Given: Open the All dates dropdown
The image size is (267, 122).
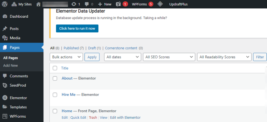Looking at the screenshot, I should 122,57.
